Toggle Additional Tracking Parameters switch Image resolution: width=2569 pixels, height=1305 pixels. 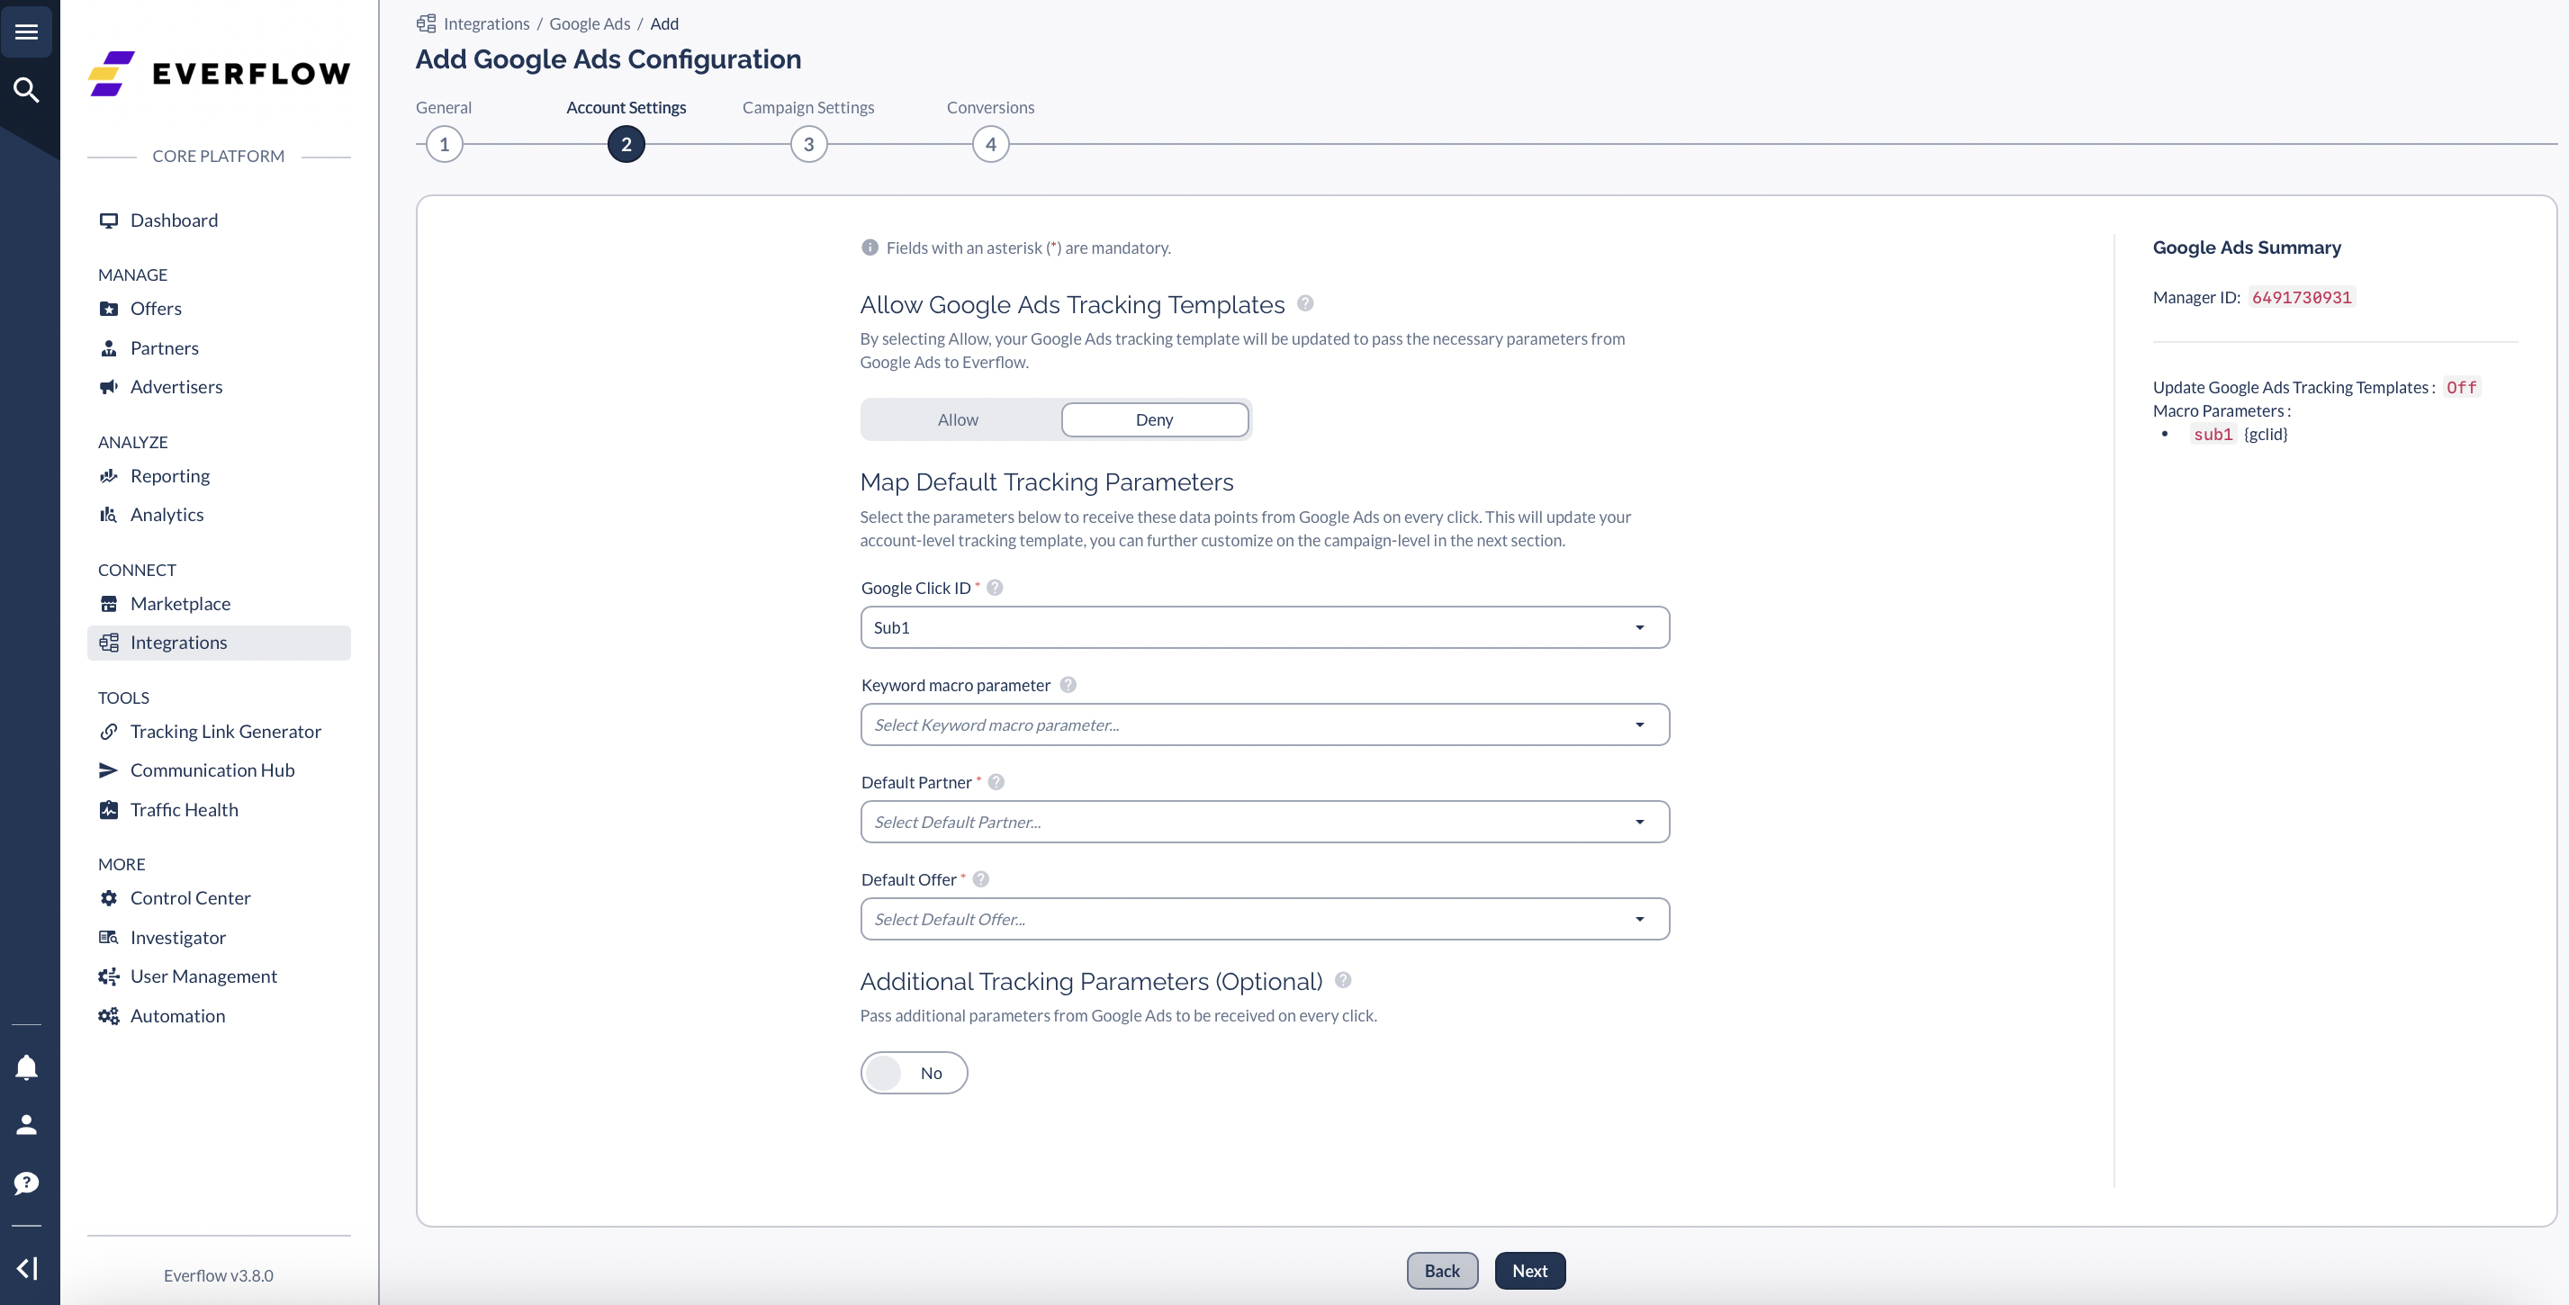pos(914,1073)
